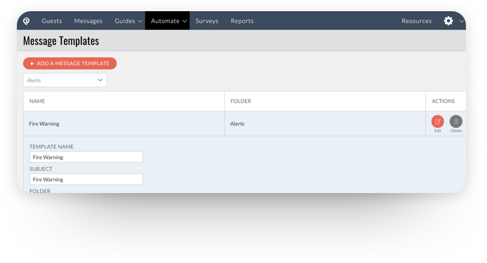Click into the Subject field
The image size is (487, 263).
click(x=86, y=180)
